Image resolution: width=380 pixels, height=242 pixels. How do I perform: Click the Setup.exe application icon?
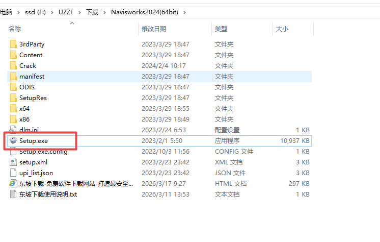pos(13,140)
